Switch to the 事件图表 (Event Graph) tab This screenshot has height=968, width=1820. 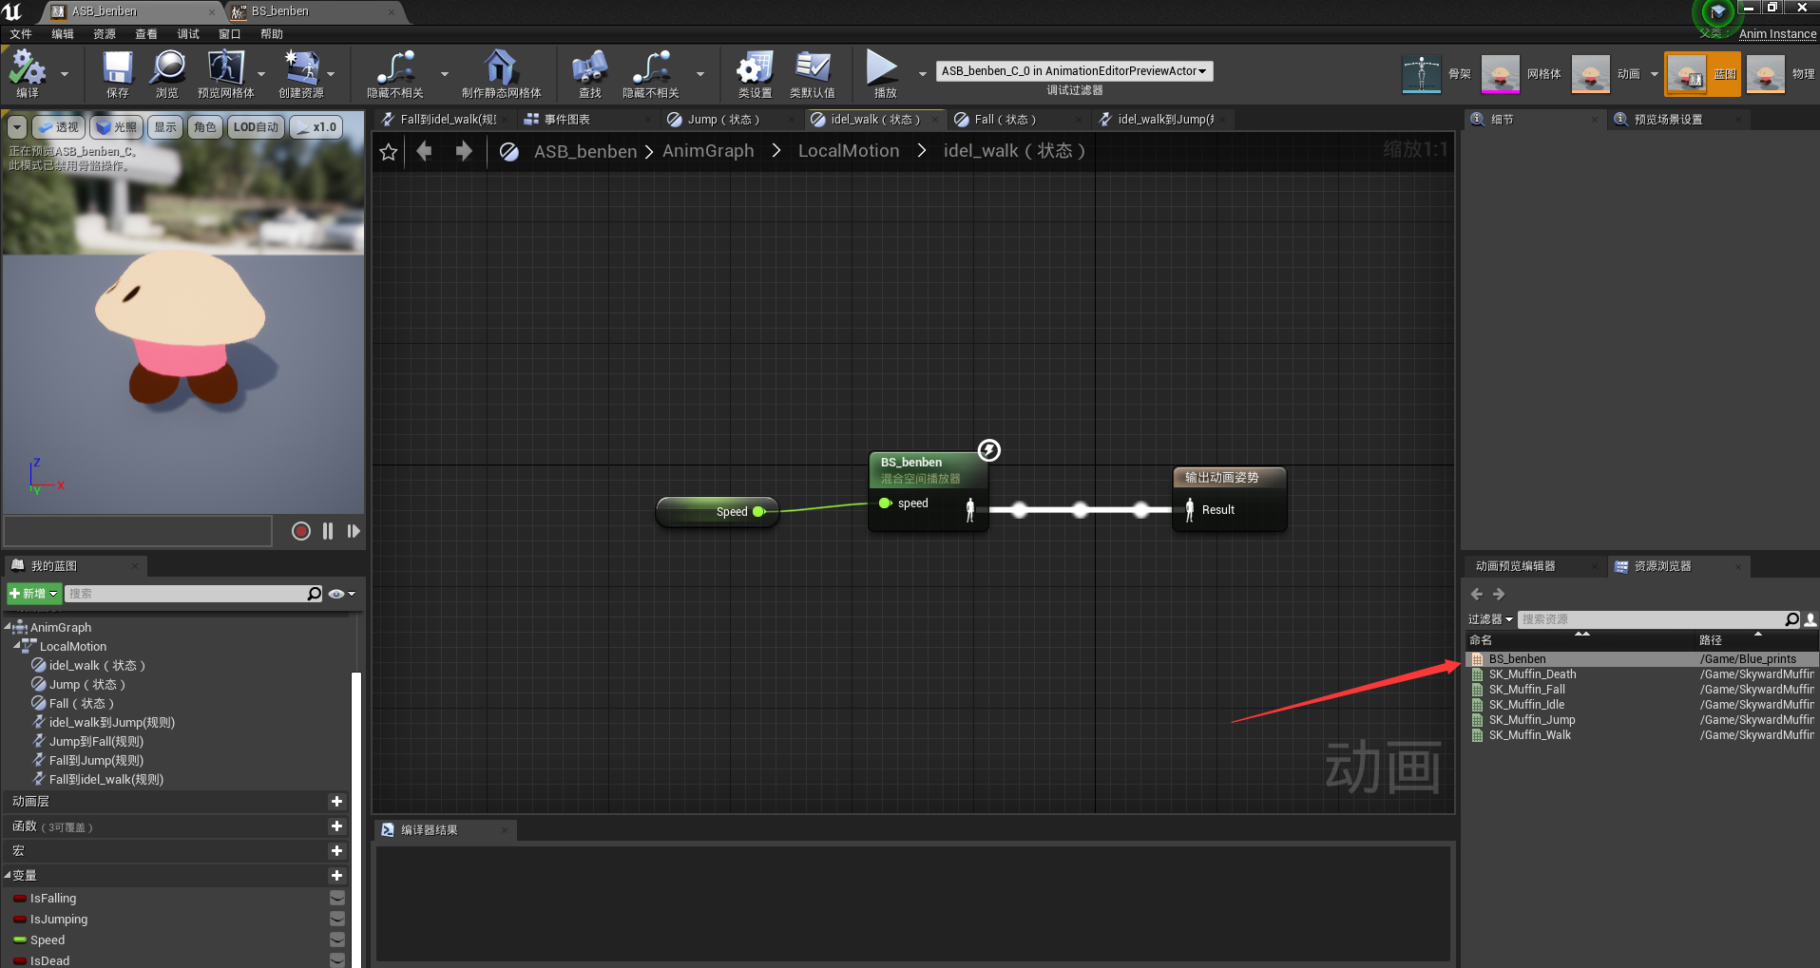[x=567, y=120]
